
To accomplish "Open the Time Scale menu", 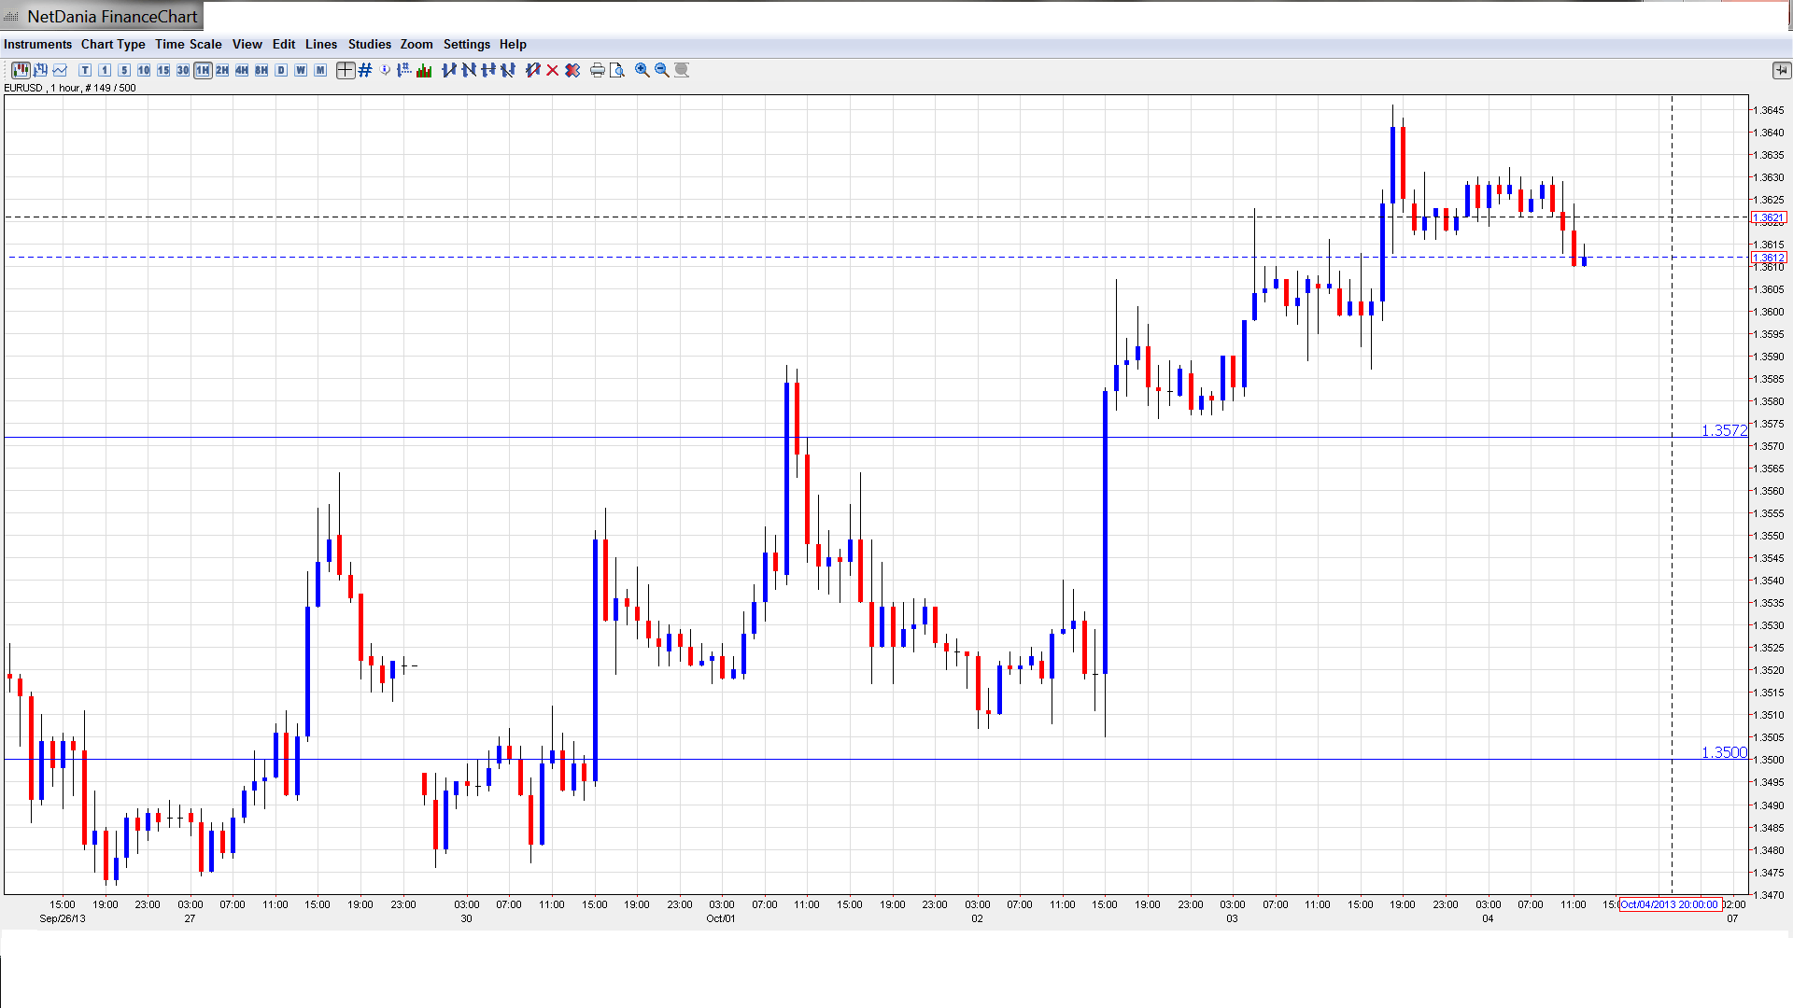I will tap(189, 44).
